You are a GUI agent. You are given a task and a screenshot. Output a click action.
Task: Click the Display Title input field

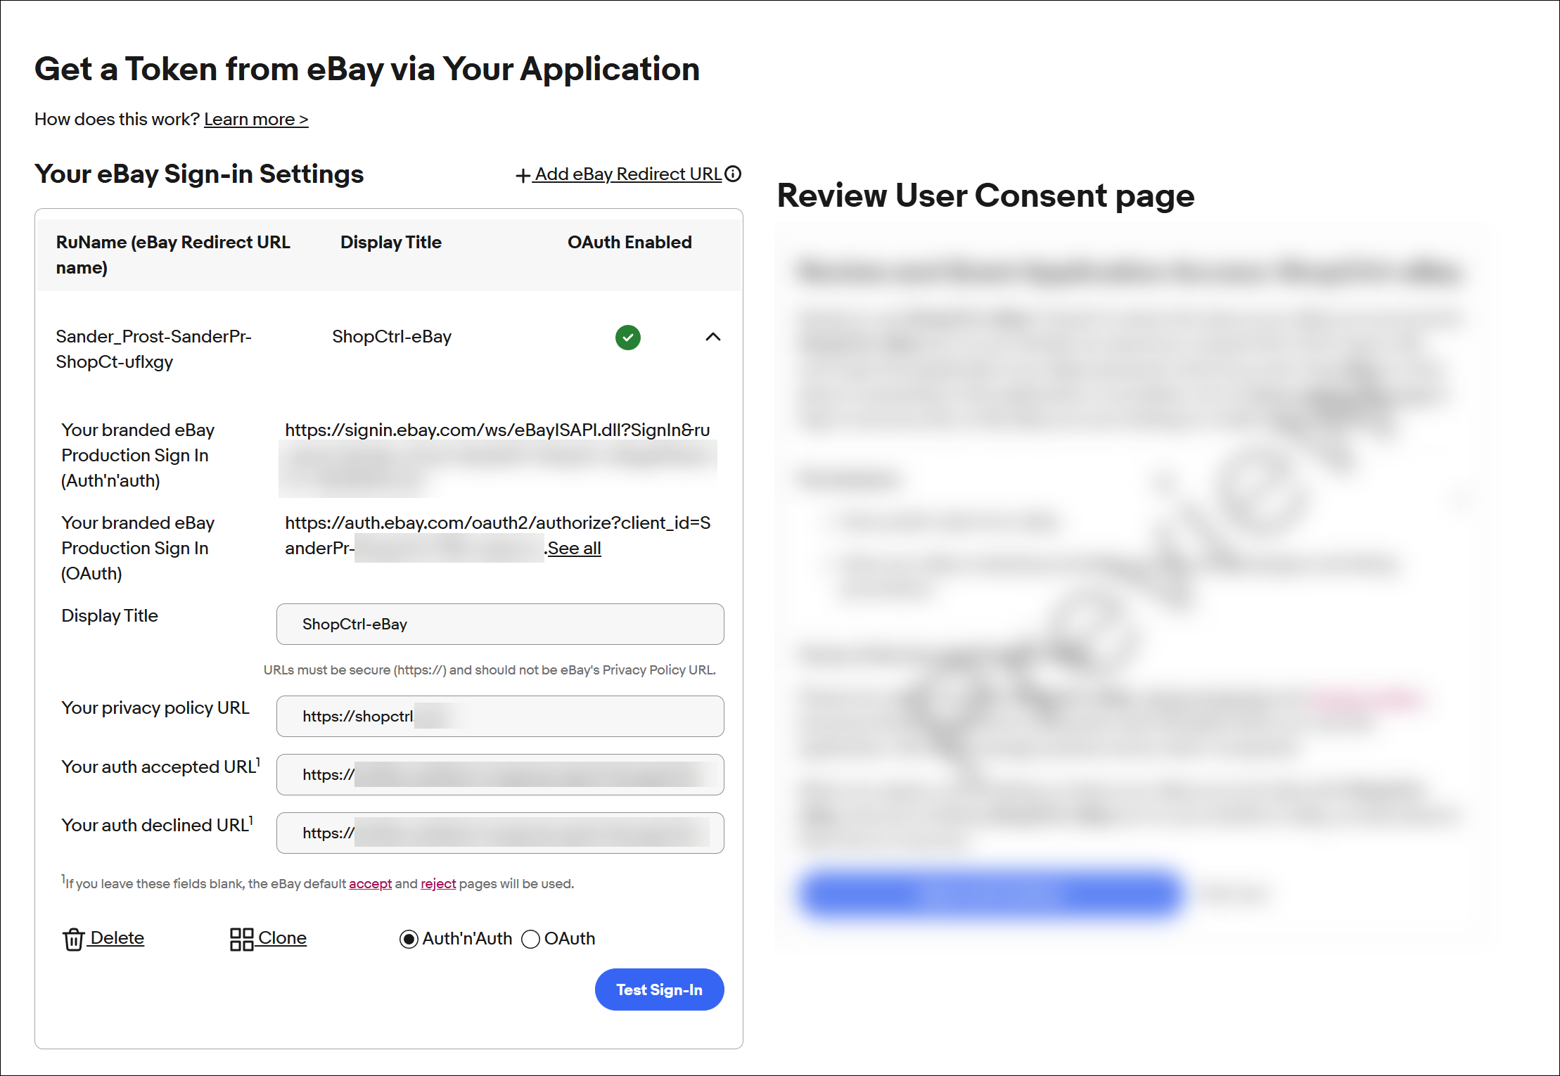coord(500,624)
